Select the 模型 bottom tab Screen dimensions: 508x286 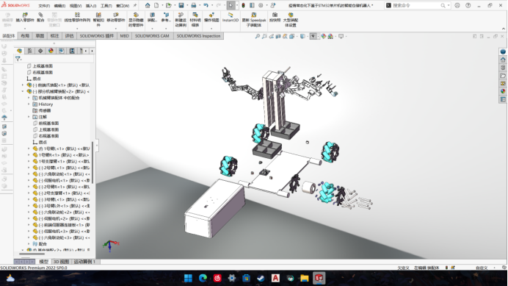tap(43, 262)
